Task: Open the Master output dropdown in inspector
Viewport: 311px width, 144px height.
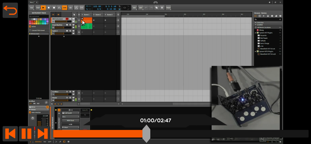Action: point(39,110)
